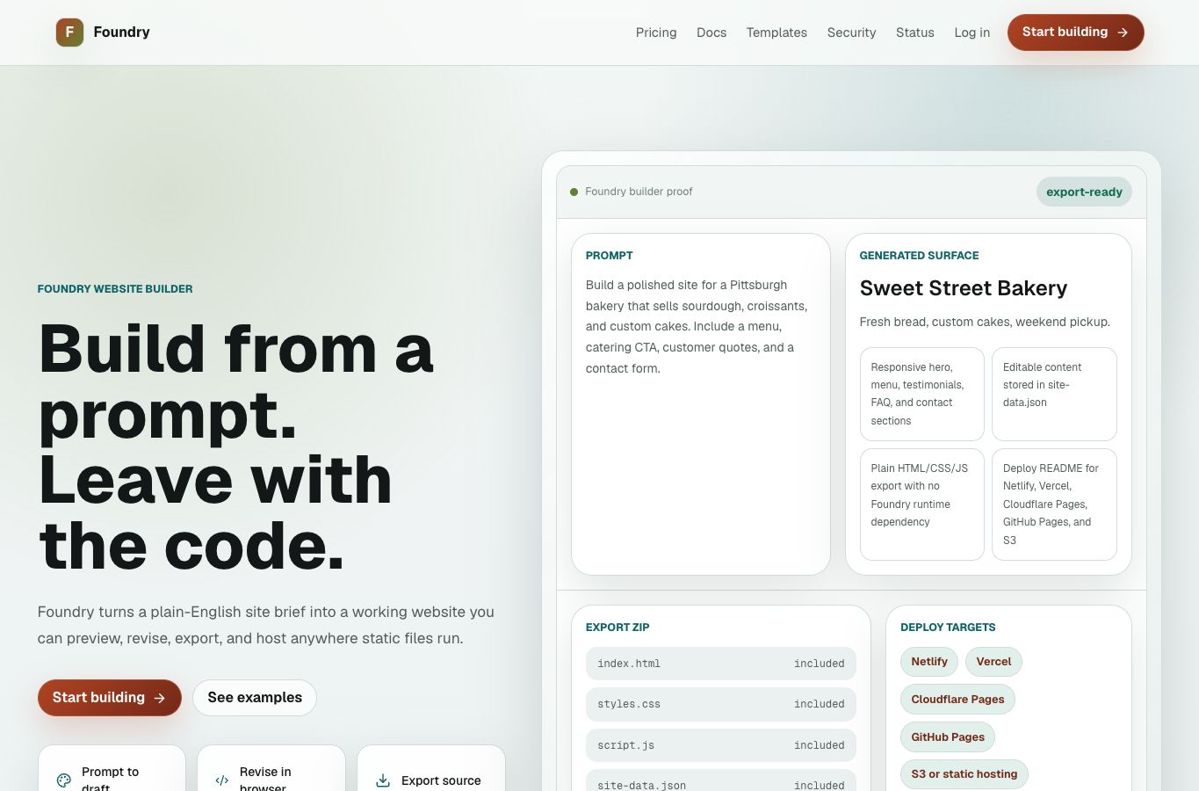Screen dimensions: 1199x791
Task: Select the Vercel deploy target chip
Action: [993, 662]
